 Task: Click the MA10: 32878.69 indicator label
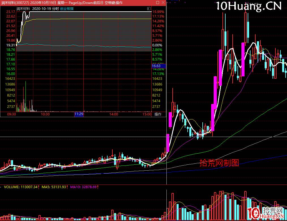pos(83,187)
